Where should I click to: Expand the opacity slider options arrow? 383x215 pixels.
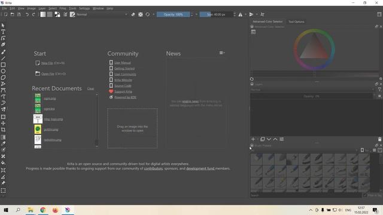pos(196,14)
